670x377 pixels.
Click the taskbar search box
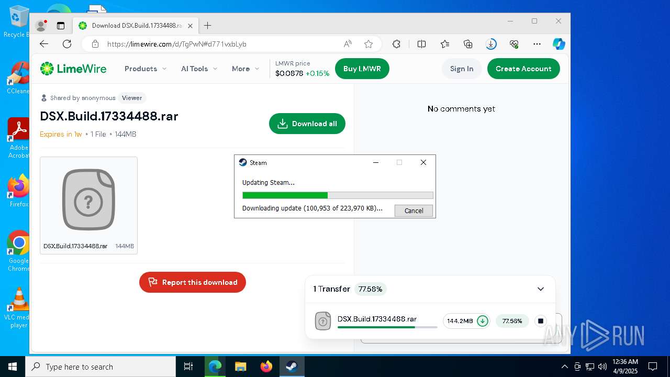100,367
